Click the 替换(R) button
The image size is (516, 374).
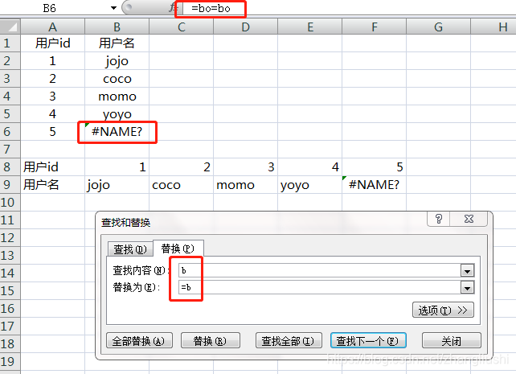point(211,340)
